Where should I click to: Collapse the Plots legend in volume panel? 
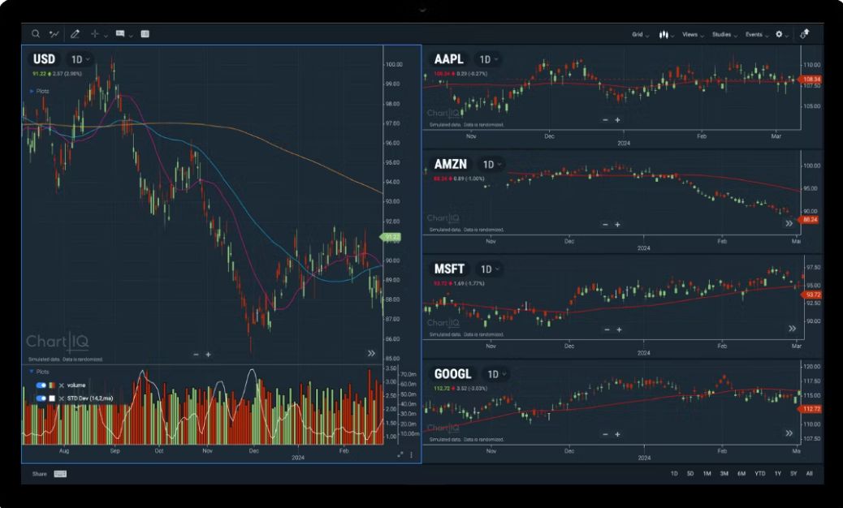tap(39, 372)
